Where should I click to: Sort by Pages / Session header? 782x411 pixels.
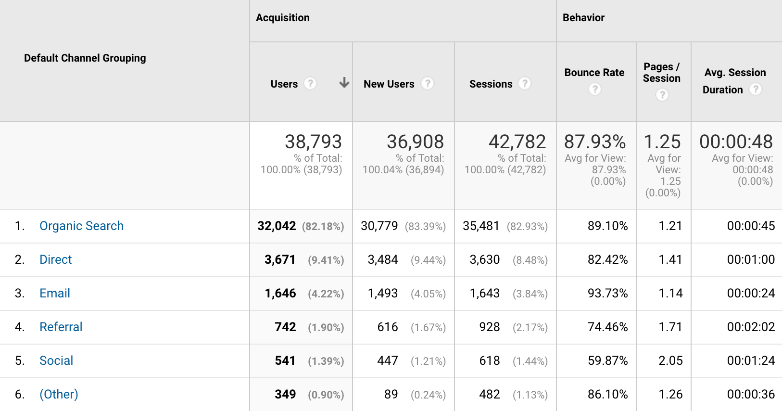(x=662, y=73)
